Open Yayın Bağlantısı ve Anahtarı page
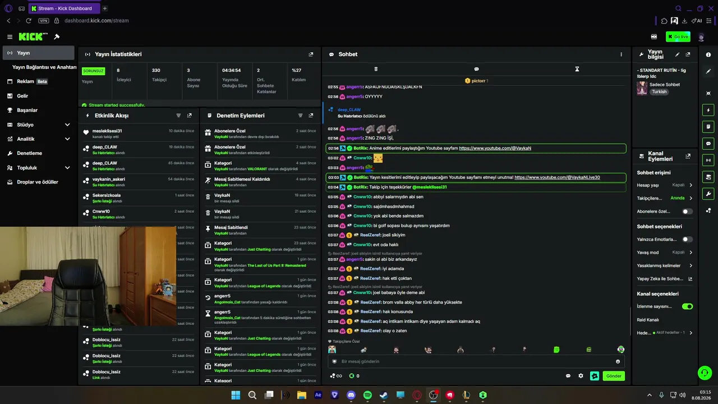Screen dimensions: 718x404 click(x=44, y=67)
